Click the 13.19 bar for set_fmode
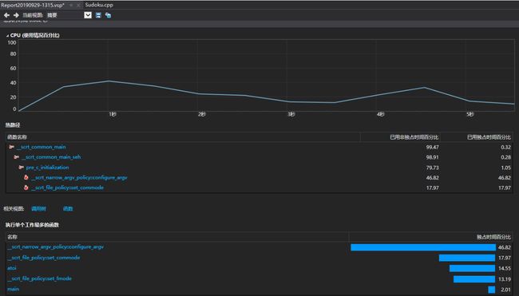The height and width of the screenshot is (296, 519). pyautogui.click(x=474, y=279)
